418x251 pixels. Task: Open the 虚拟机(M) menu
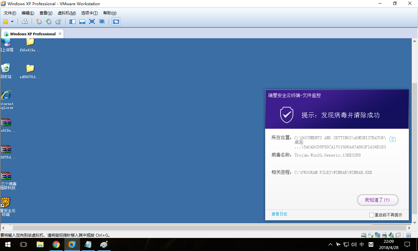pyautogui.click(x=67, y=13)
